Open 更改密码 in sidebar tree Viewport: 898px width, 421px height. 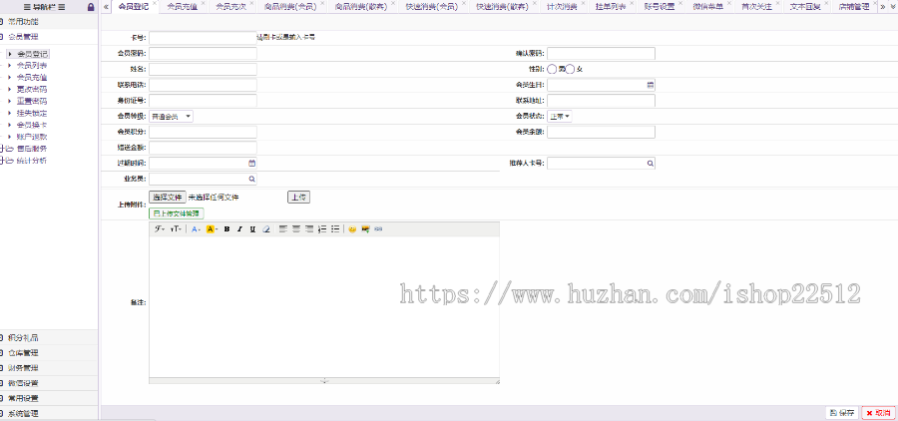tap(32, 90)
